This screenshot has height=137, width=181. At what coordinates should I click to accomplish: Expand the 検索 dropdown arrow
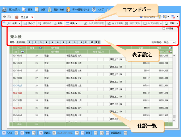[x=20, y=23]
